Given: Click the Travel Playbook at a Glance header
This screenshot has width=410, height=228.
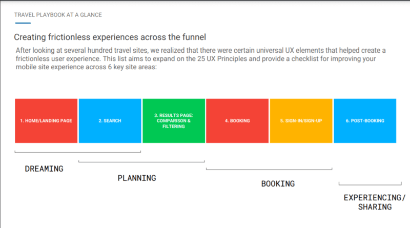Looking at the screenshot, I should click(58, 15).
